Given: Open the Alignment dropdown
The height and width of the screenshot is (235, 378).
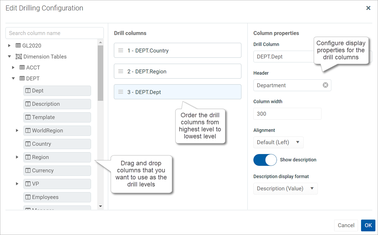Looking at the screenshot, I should tap(278, 142).
